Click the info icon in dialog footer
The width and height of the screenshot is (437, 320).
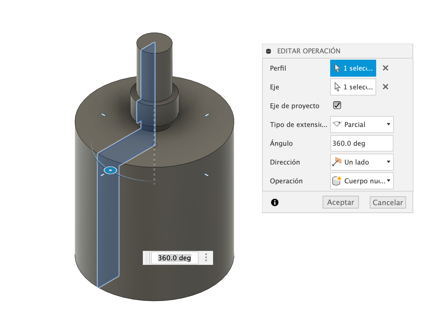click(275, 202)
